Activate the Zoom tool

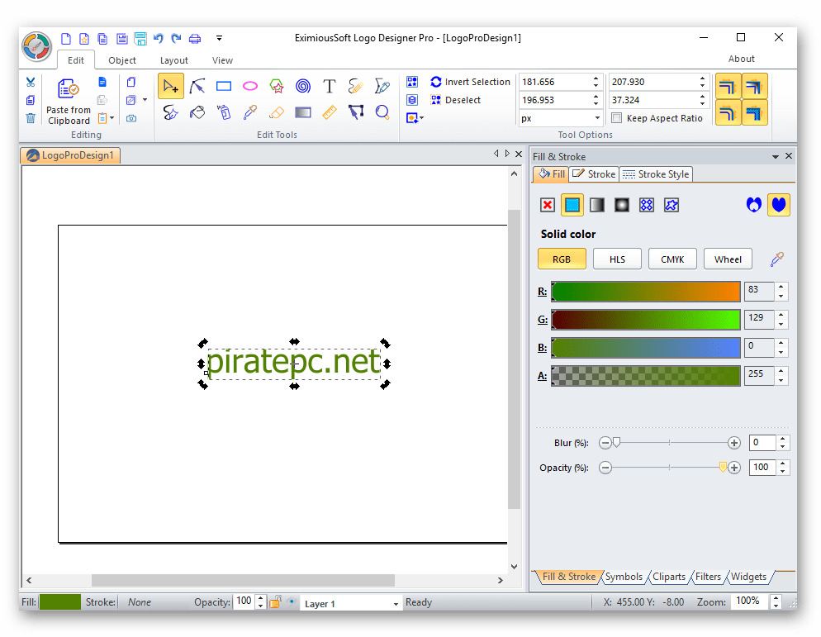(382, 112)
